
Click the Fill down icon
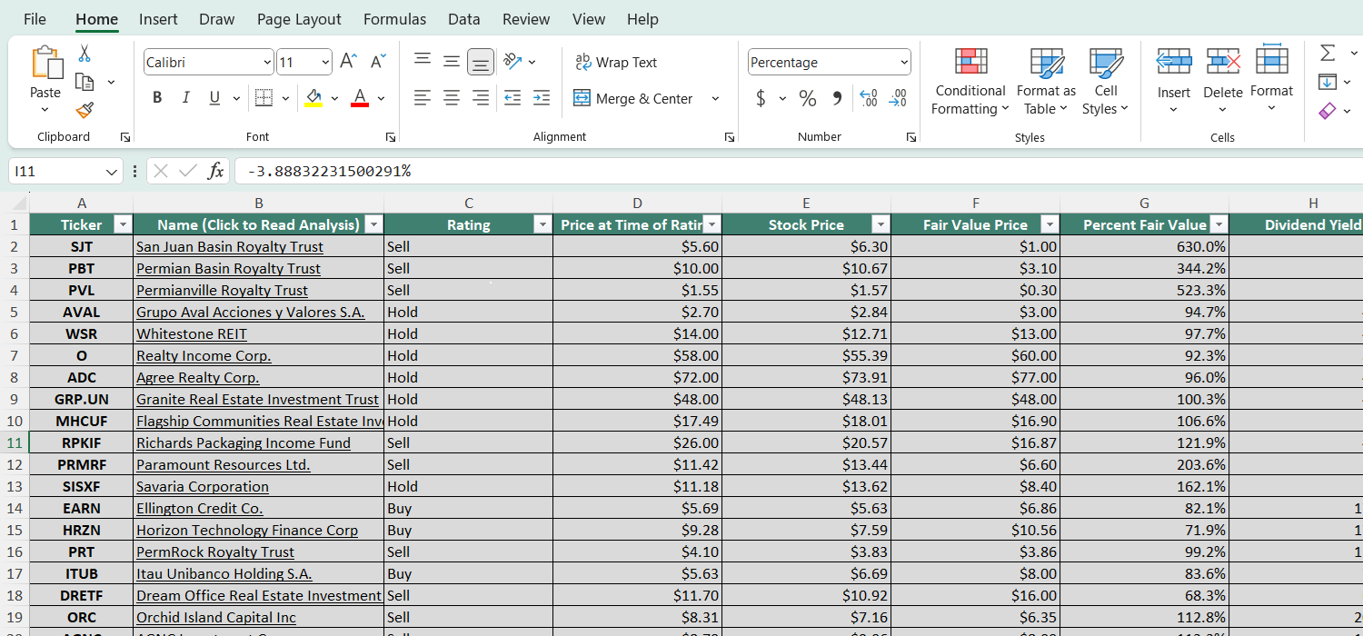[x=1328, y=82]
